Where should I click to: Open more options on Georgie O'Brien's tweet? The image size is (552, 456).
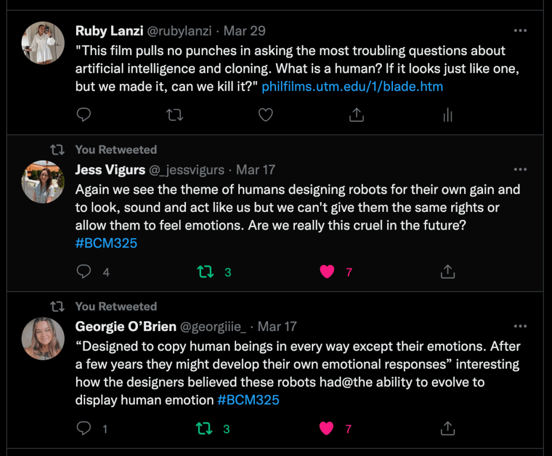click(x=520, y=327)
